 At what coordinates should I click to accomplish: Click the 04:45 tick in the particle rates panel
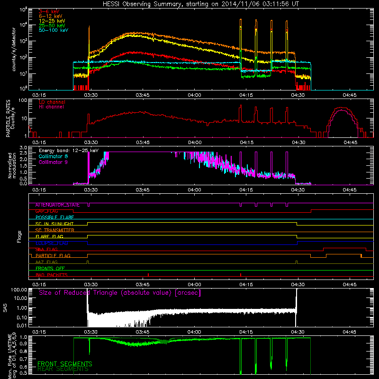pos(350,143)
